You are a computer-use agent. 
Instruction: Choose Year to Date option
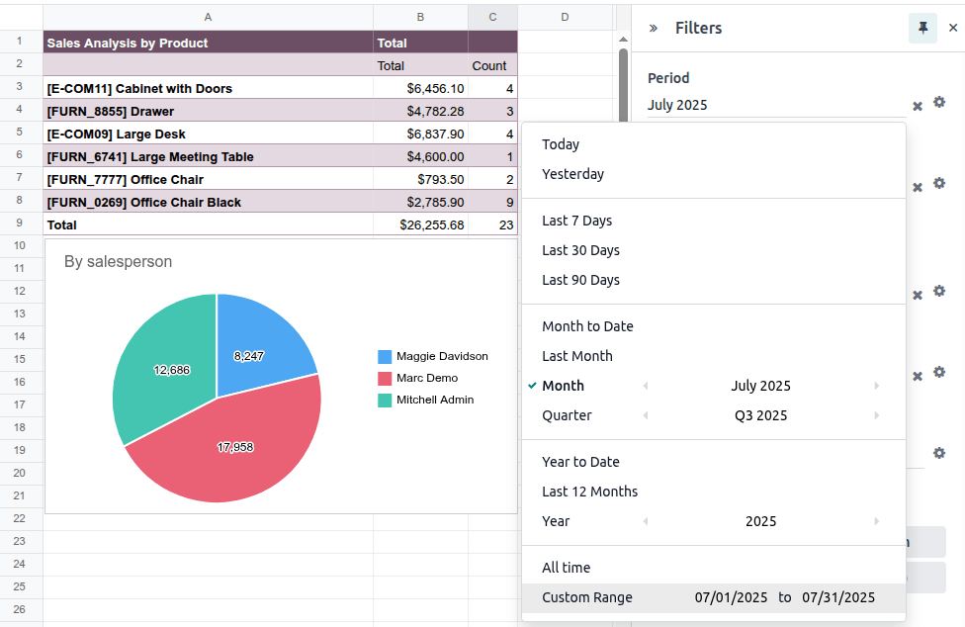580,462
